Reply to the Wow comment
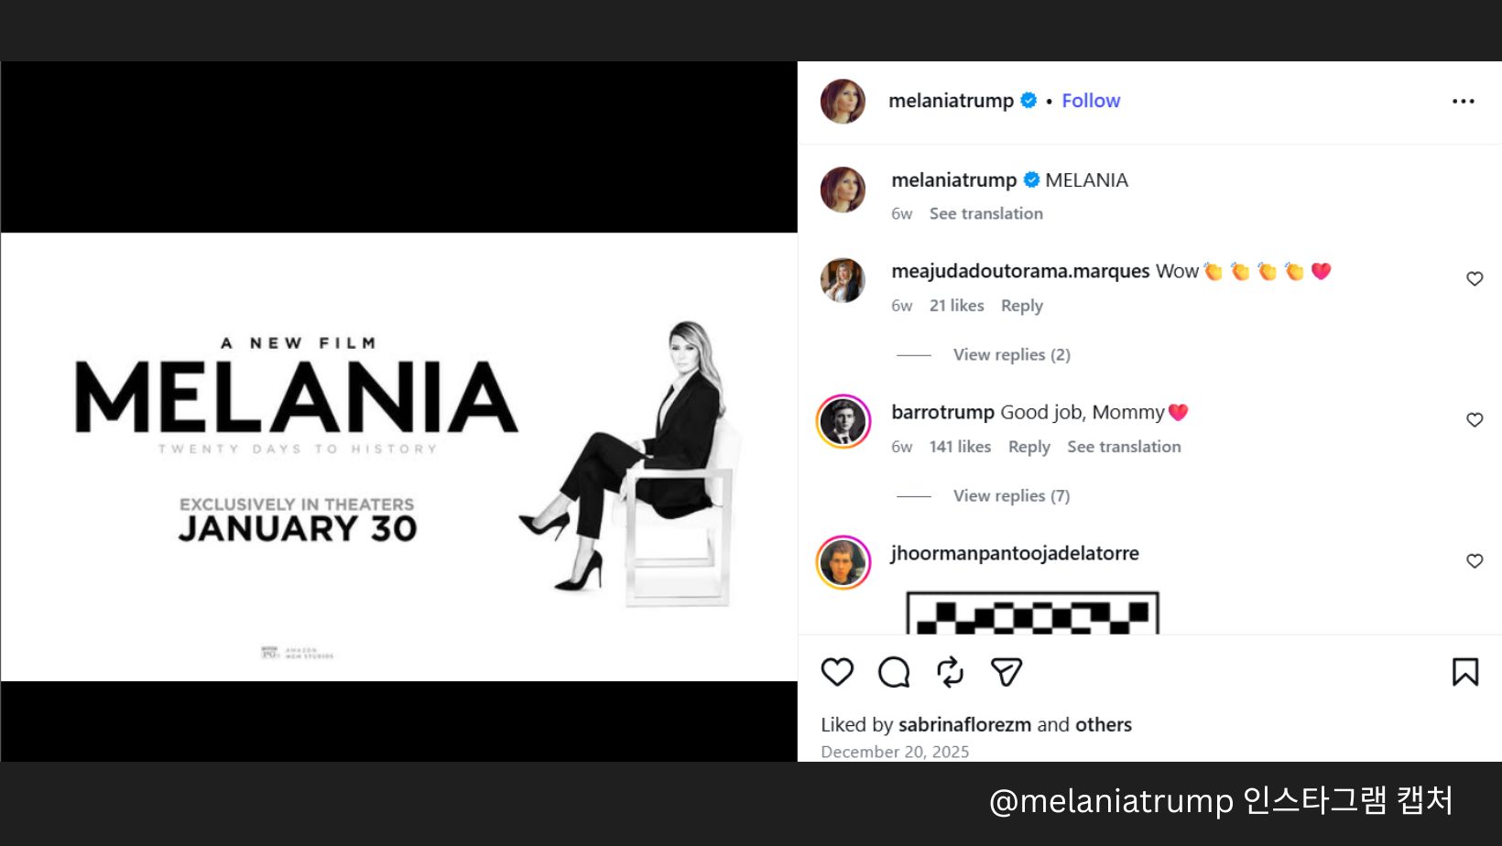 coord(1021,306)
